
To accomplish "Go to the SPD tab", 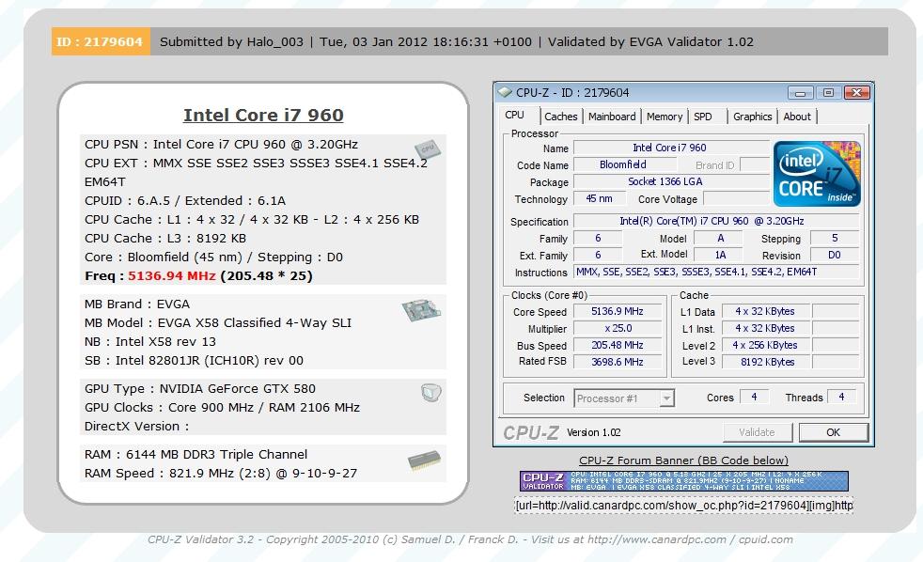I will point(703,117).
